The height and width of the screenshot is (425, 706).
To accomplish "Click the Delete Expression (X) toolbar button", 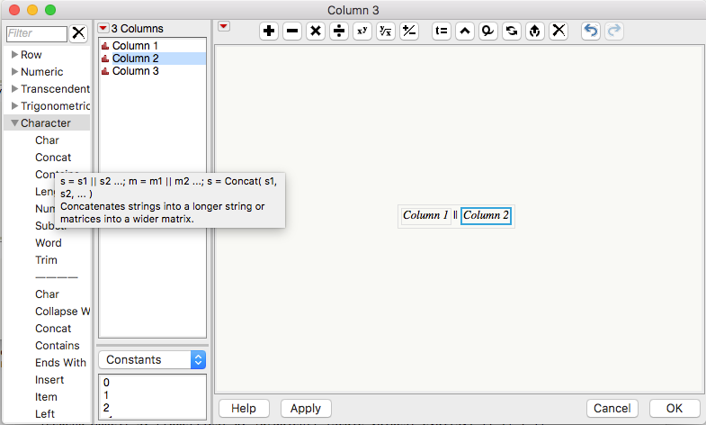I will [559, 32].
